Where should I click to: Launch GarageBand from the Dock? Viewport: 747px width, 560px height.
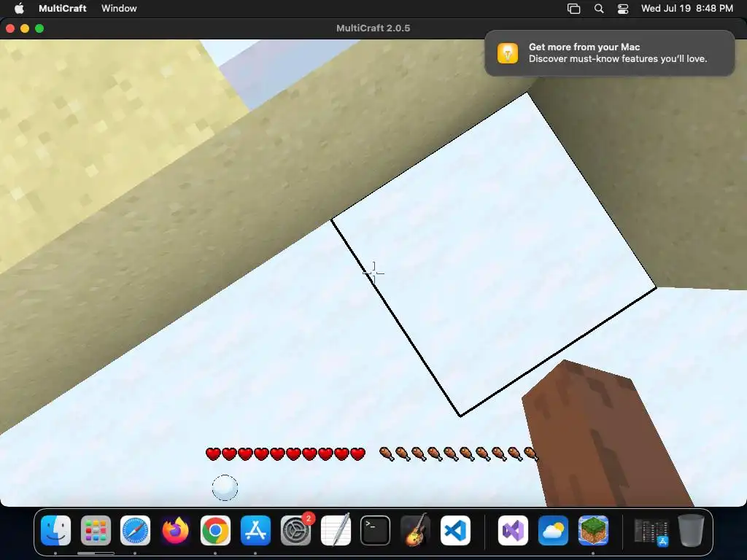[415, 531]
